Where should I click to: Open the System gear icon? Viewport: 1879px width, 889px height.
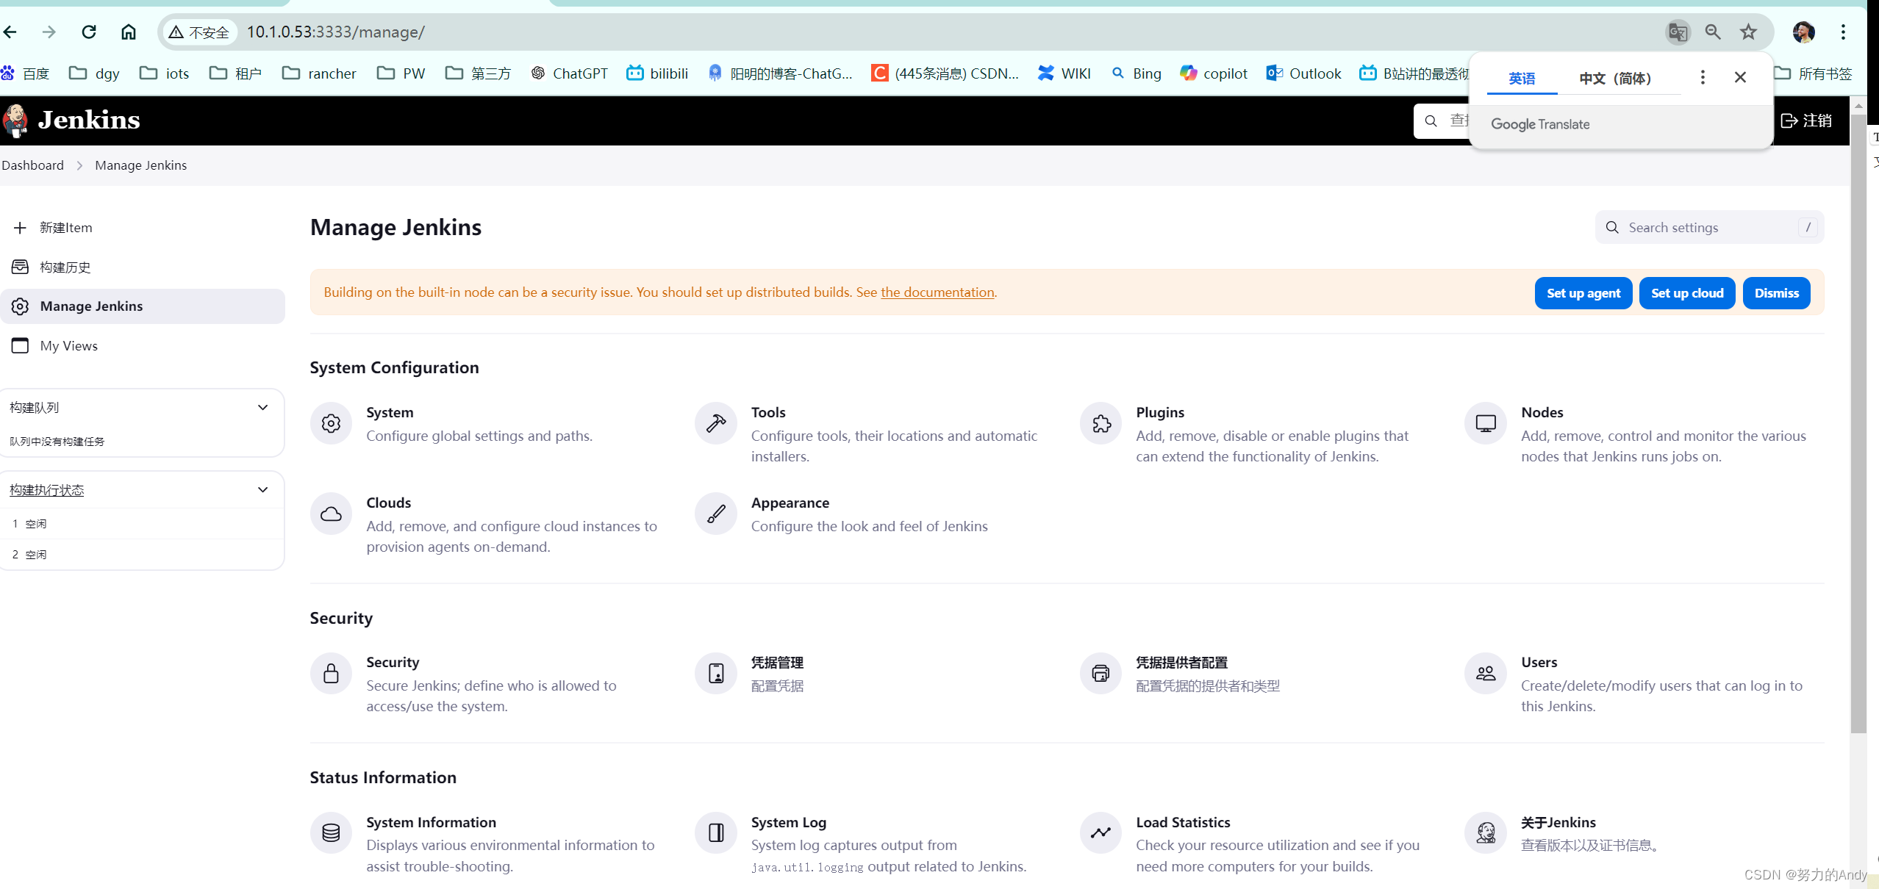click(x=331, y=423)
